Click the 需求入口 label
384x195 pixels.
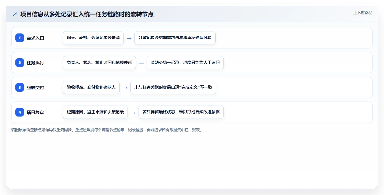pyautogui.click(x=35, y=38)
